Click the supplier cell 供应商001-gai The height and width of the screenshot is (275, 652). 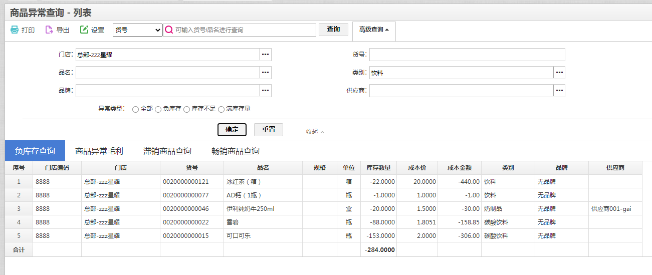tap(615, 208)
